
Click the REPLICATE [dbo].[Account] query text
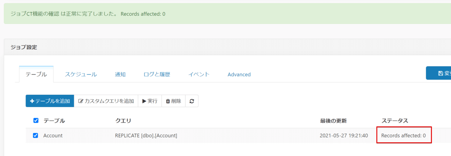146,135
